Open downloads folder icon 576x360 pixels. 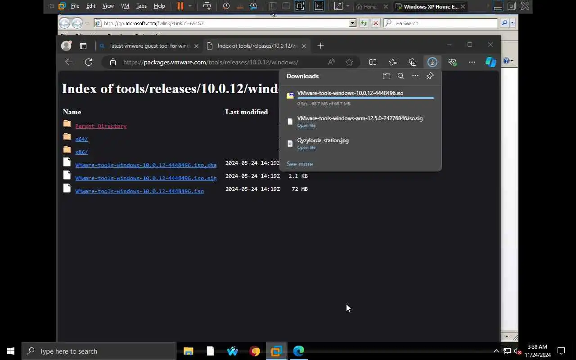point(386,76)
